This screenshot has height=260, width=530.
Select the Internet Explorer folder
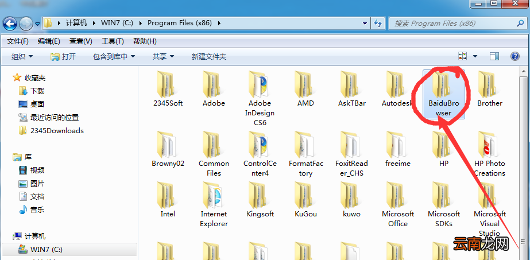coord(214,205)
